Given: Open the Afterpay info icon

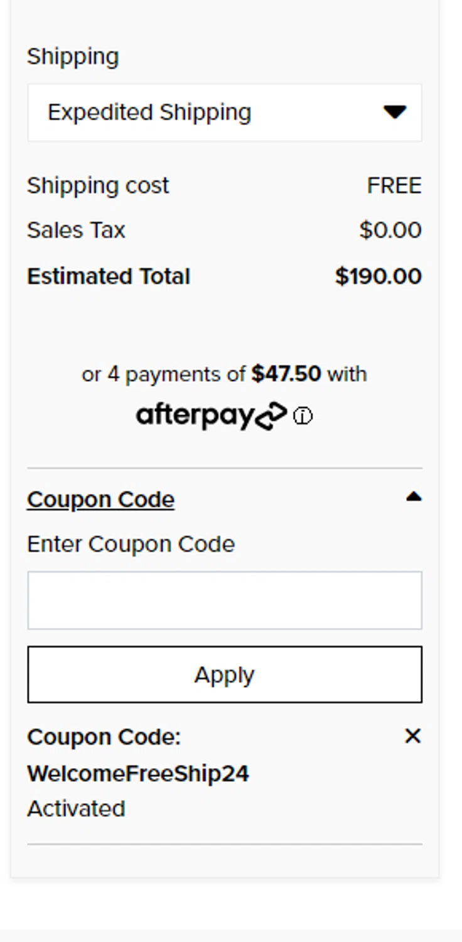Looking at the screenshot, I should [x=303, y=416].
